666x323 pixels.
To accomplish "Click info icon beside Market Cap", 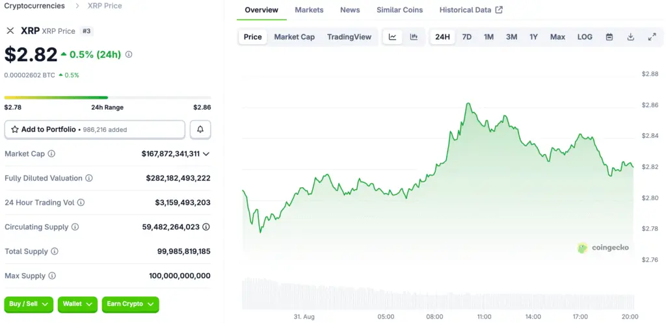I will 51,154.
